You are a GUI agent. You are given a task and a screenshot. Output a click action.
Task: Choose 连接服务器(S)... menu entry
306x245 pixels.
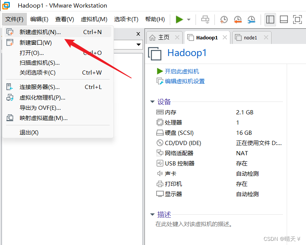pos(58,87)
